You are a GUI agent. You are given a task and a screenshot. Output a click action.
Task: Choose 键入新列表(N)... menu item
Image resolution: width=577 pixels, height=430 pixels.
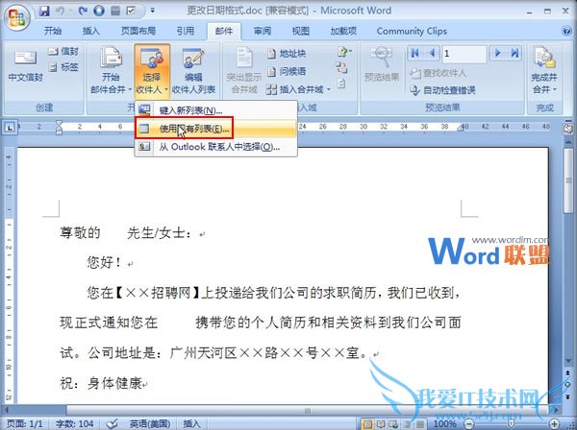[x=216, y=110]
